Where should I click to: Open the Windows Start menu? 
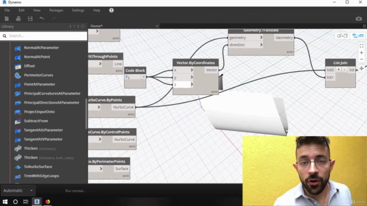5,201
